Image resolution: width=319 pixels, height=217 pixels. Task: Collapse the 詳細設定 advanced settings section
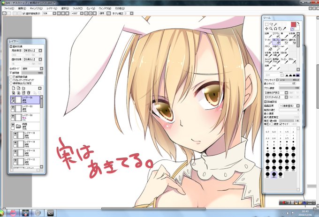[x=266, y=102]
